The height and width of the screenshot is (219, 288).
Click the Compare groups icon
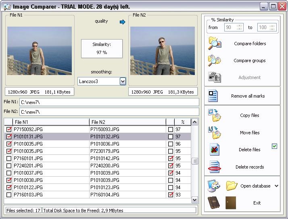(214, 60)
